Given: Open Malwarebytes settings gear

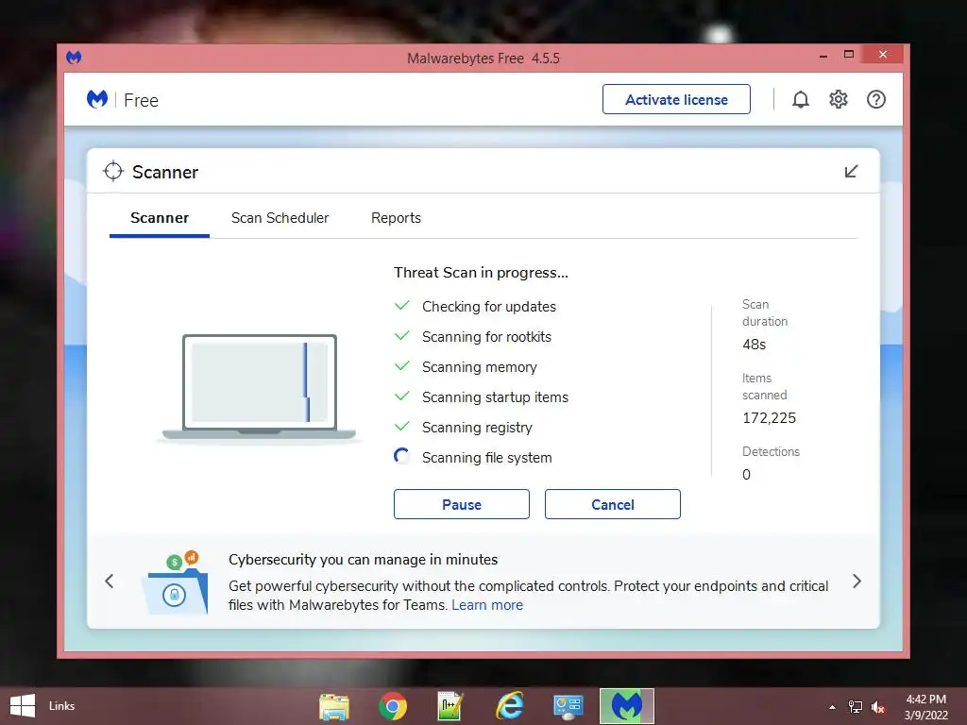Looking at the screenshot, I should (x=839, y=99).
